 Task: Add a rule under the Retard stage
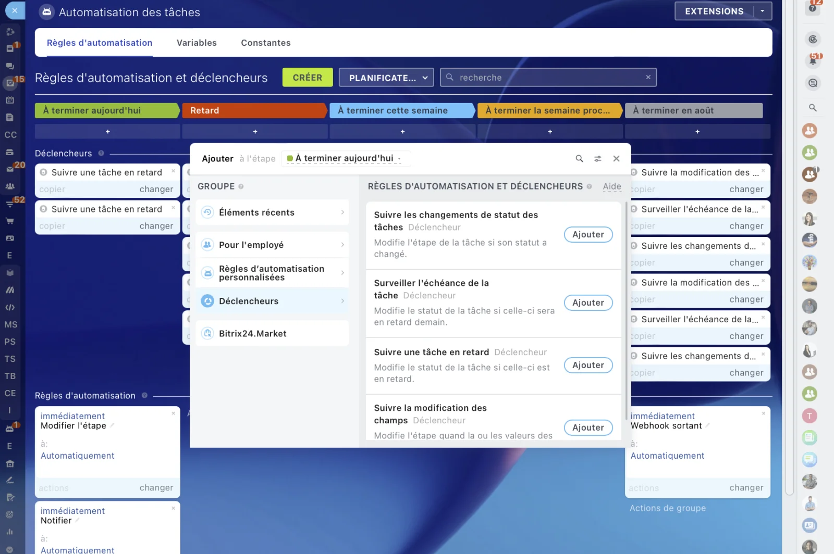tap(255, 132)
